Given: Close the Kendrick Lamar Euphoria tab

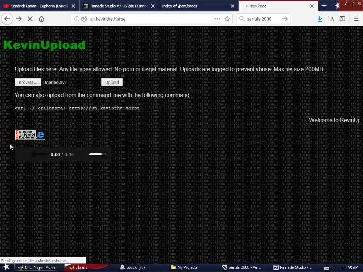Looking at the screenshot, I should pyautogui.click(x=73, y=6).
